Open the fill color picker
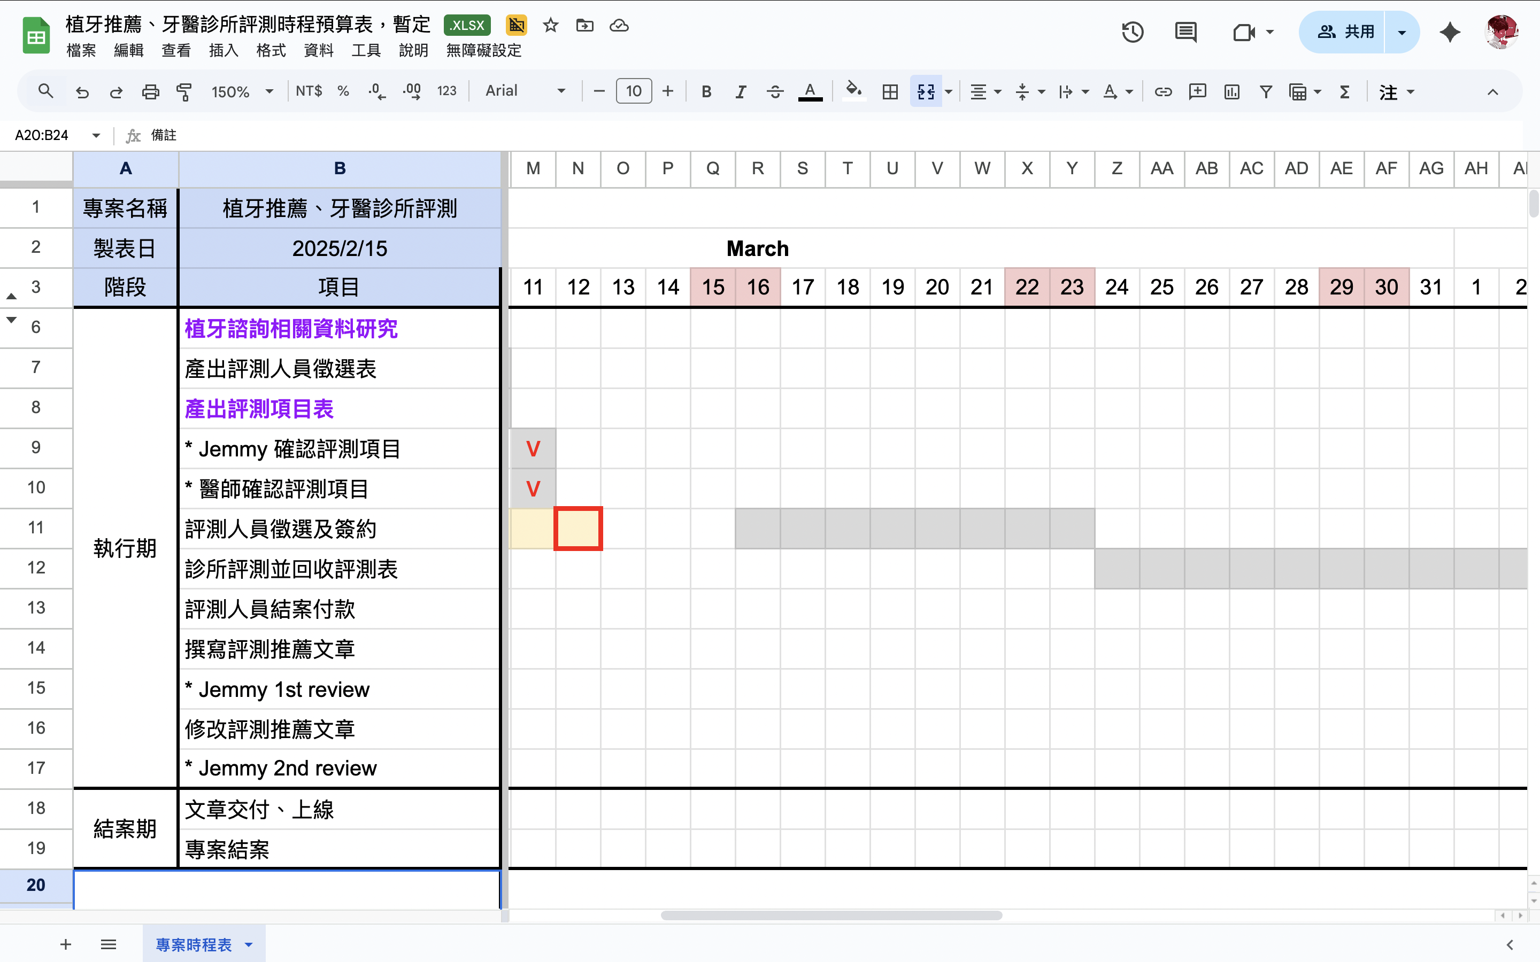This screenshot has width=1540, height=962. pos(853,91)
